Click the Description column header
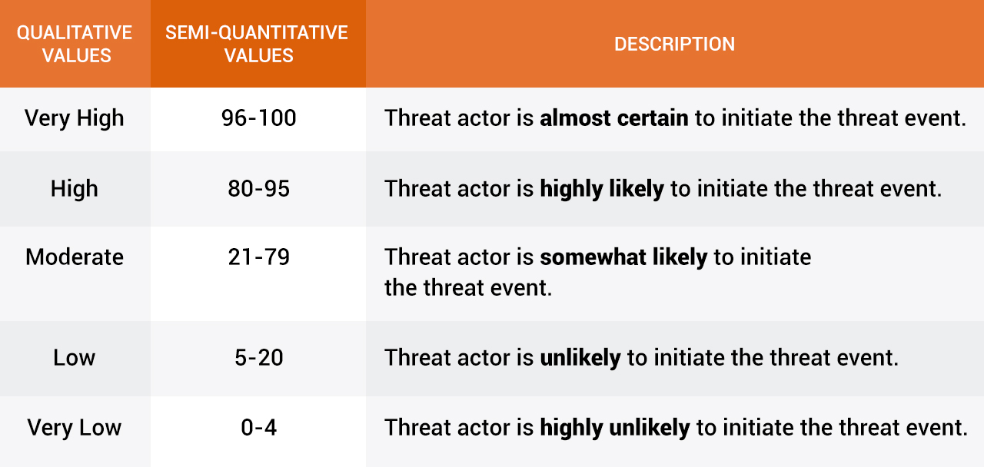 pyautogui.click(x=675, y=44)
